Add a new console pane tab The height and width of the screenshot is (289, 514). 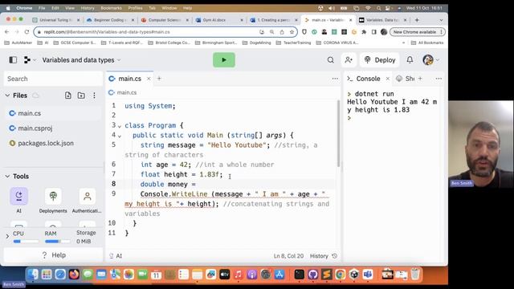420,79
